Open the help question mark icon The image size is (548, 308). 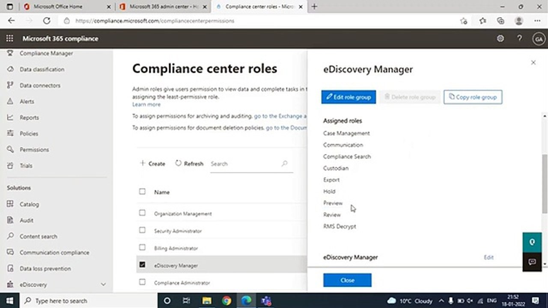pos(519,38)
